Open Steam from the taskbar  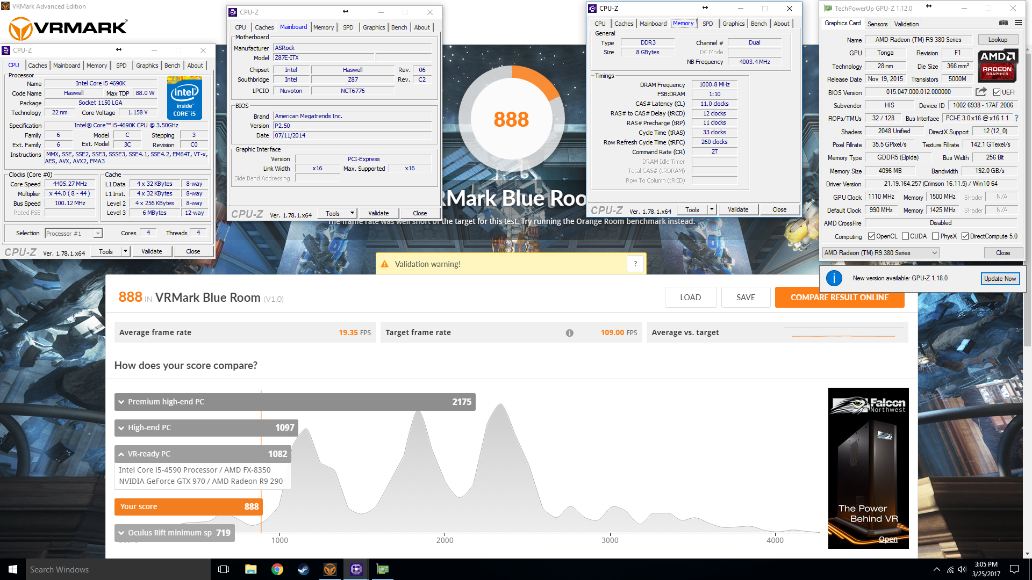click(303, 569)
